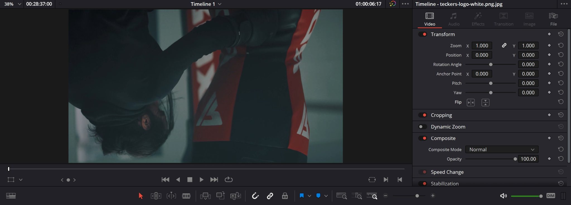Click the flip horizontal button
571x205 pixels.
point(471,102)
